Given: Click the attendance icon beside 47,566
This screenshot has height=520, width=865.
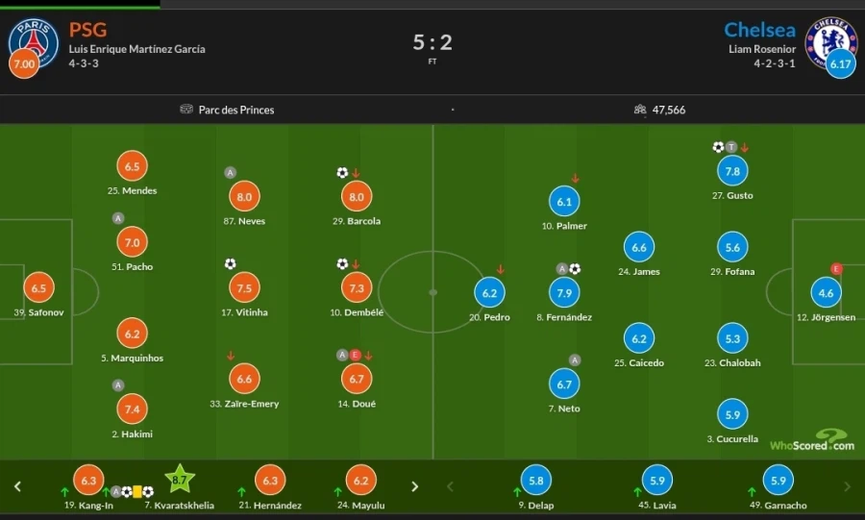Looking at the screenshot, I should tap(640, 110).
